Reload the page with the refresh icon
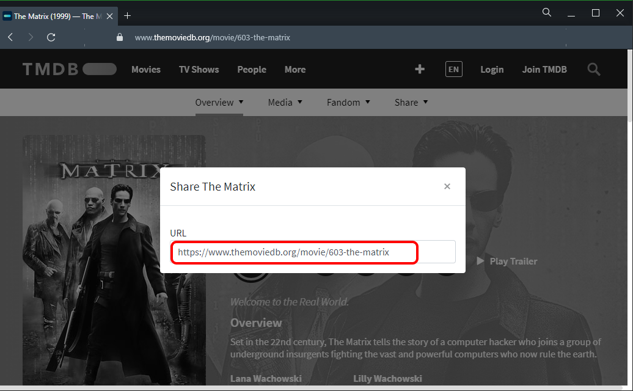The image size is (633, 391). [x=51, y=37]
